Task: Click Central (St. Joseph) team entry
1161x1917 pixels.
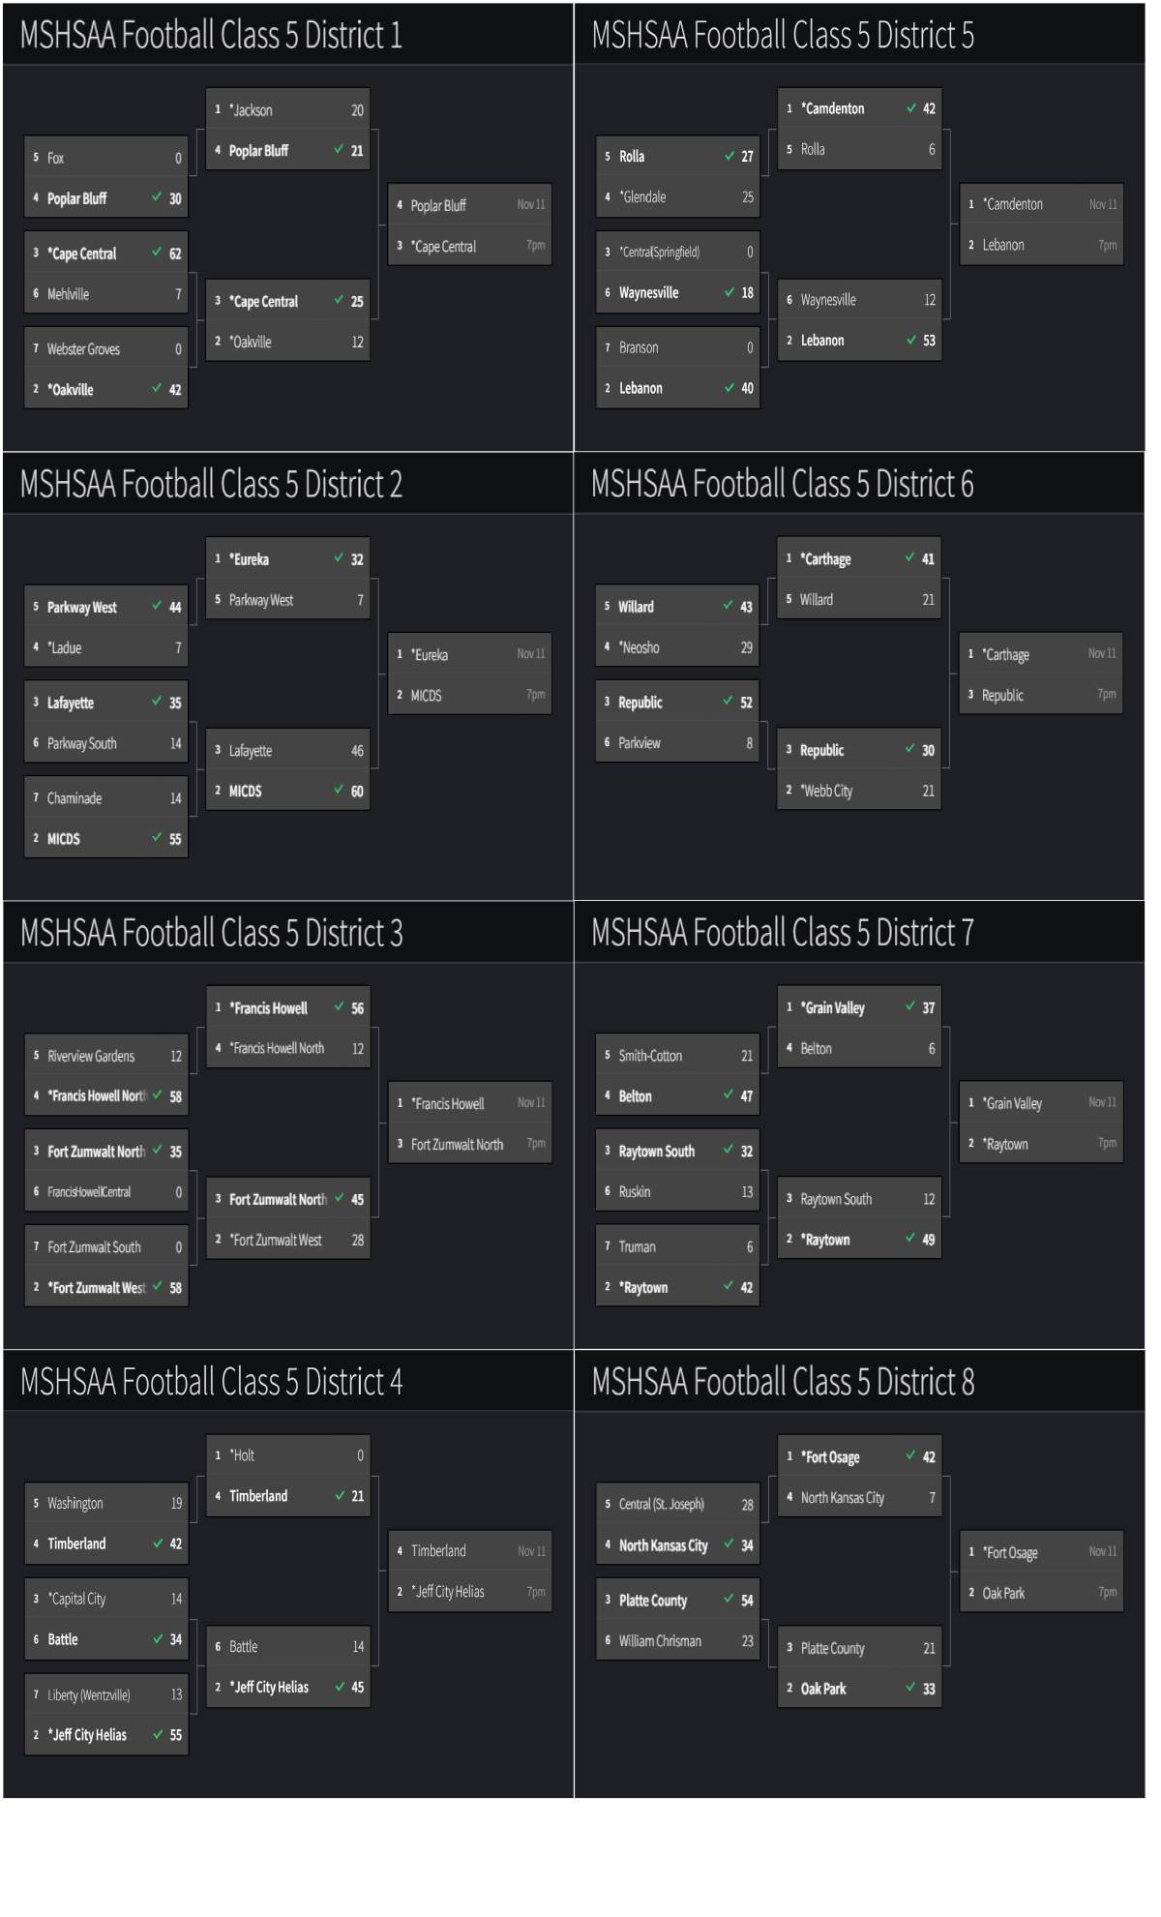Action: click(677, 1504)
